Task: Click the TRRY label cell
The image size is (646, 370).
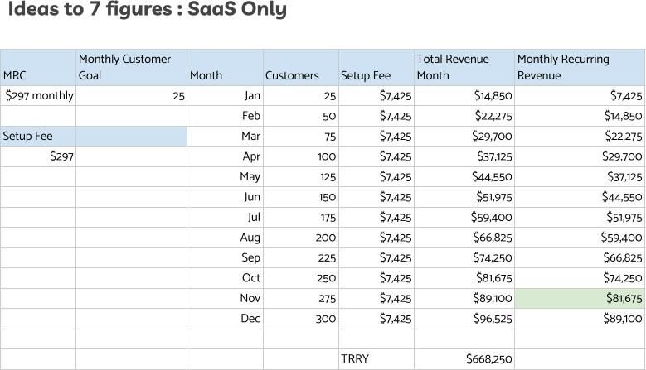Action: point(376,359)
